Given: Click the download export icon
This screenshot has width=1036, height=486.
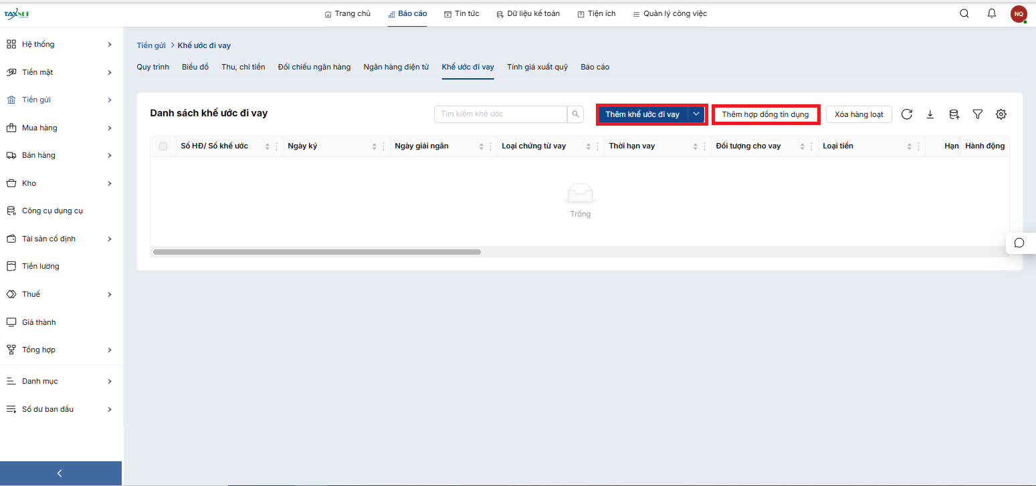Looking at the screenshot, I should pos(930,114).
